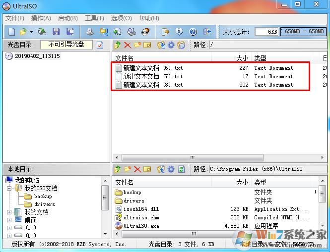The width and height of the screenshot is (330, 252).
Task: Expand the 我的文档 tree node
Action: coord(9,212)
